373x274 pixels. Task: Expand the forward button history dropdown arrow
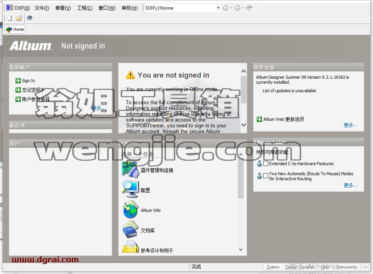(x=243, y=8)
